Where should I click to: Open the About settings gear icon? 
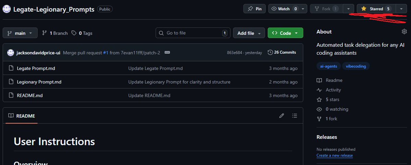(404, 31)
